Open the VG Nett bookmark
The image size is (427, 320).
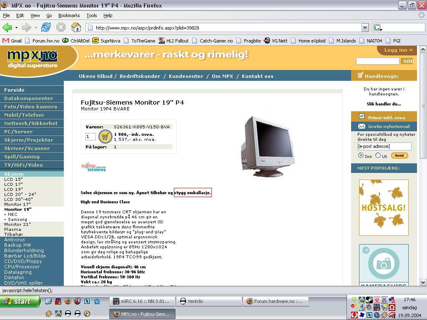[276, 41]
